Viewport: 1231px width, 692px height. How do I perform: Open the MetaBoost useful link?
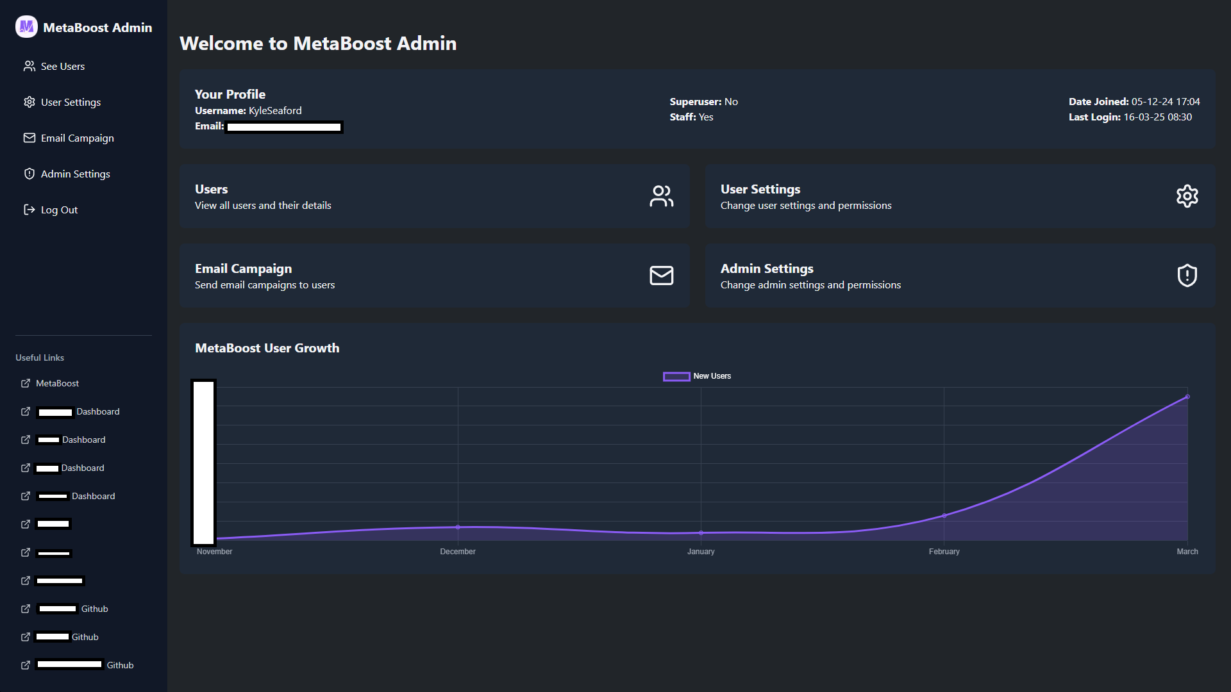[57, 383]
